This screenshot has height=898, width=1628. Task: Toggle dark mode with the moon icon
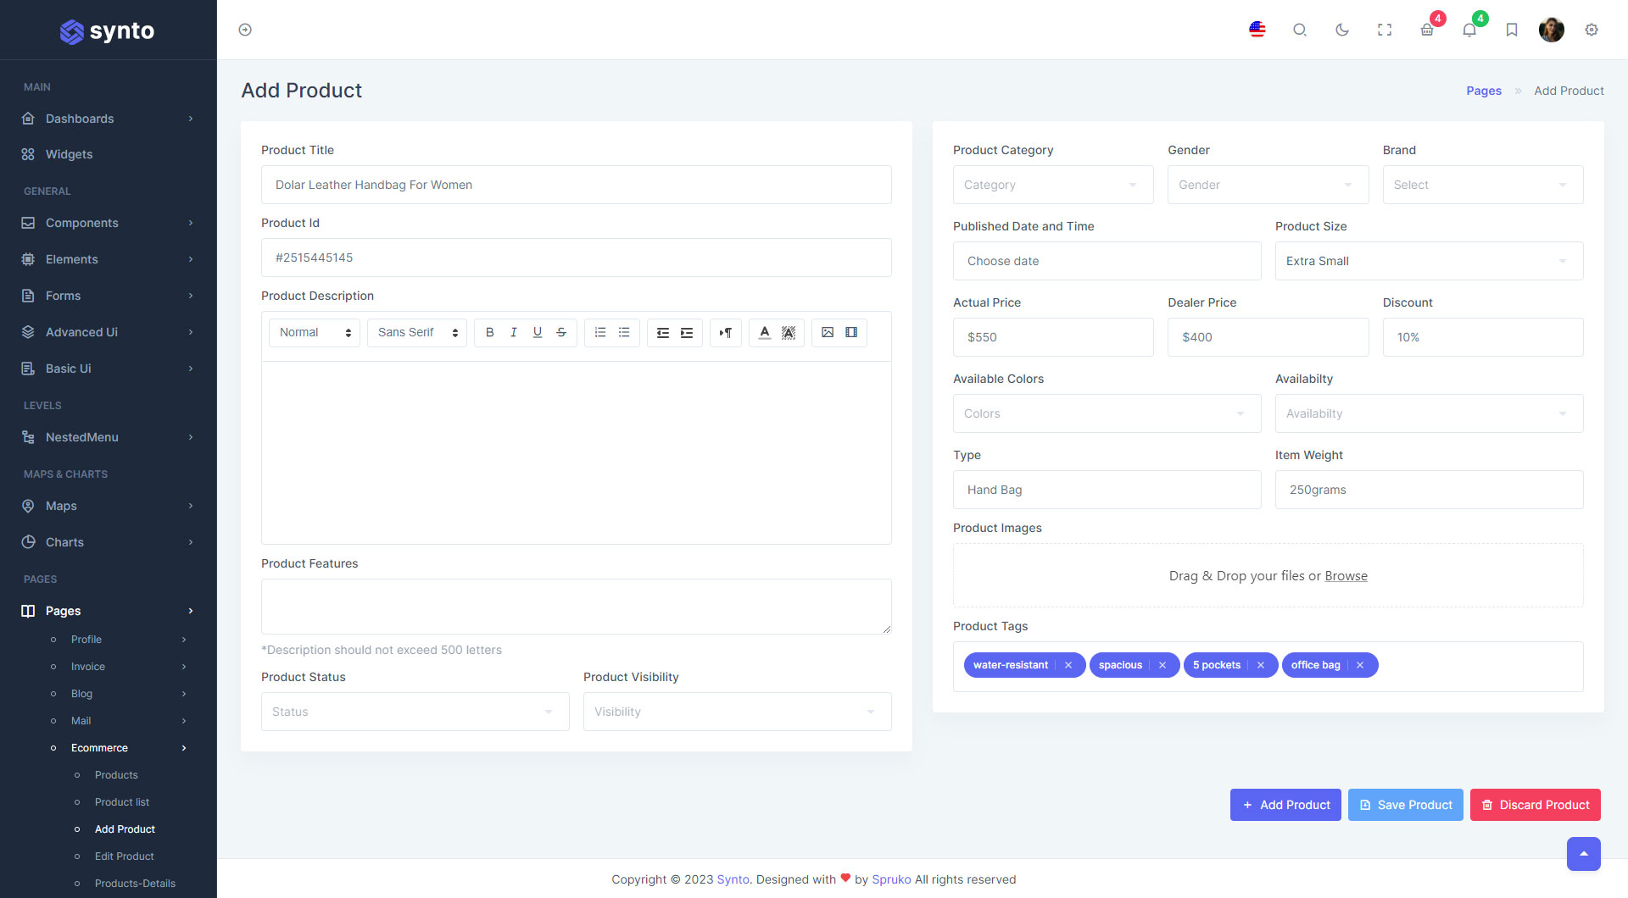pyautogui.click(x=1341, y=30)
